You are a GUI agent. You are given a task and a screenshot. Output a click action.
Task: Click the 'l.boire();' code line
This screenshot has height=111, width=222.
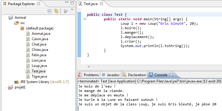coord(131,28)
